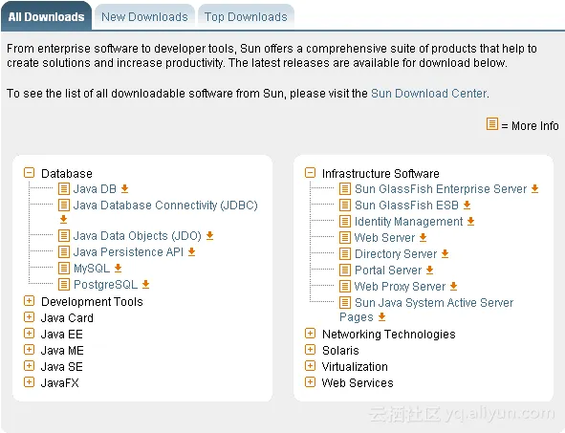Expand the Development Tools category

click(x=30, y=301)
